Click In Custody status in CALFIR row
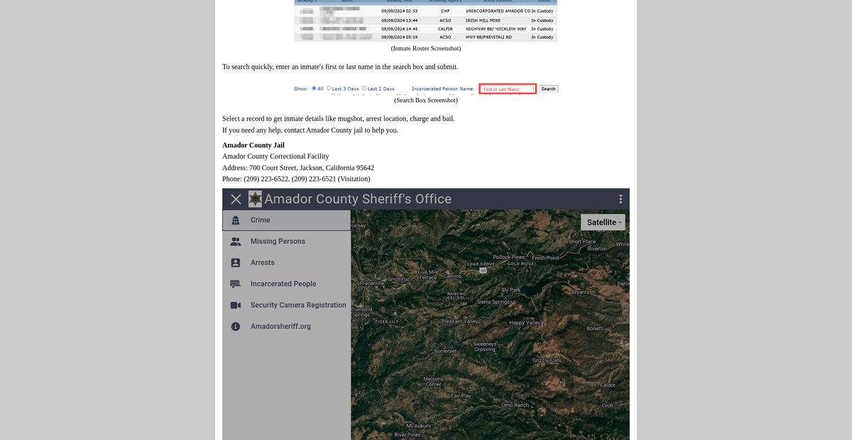Viewport: 852px width, 440px height. click(542, 28)
